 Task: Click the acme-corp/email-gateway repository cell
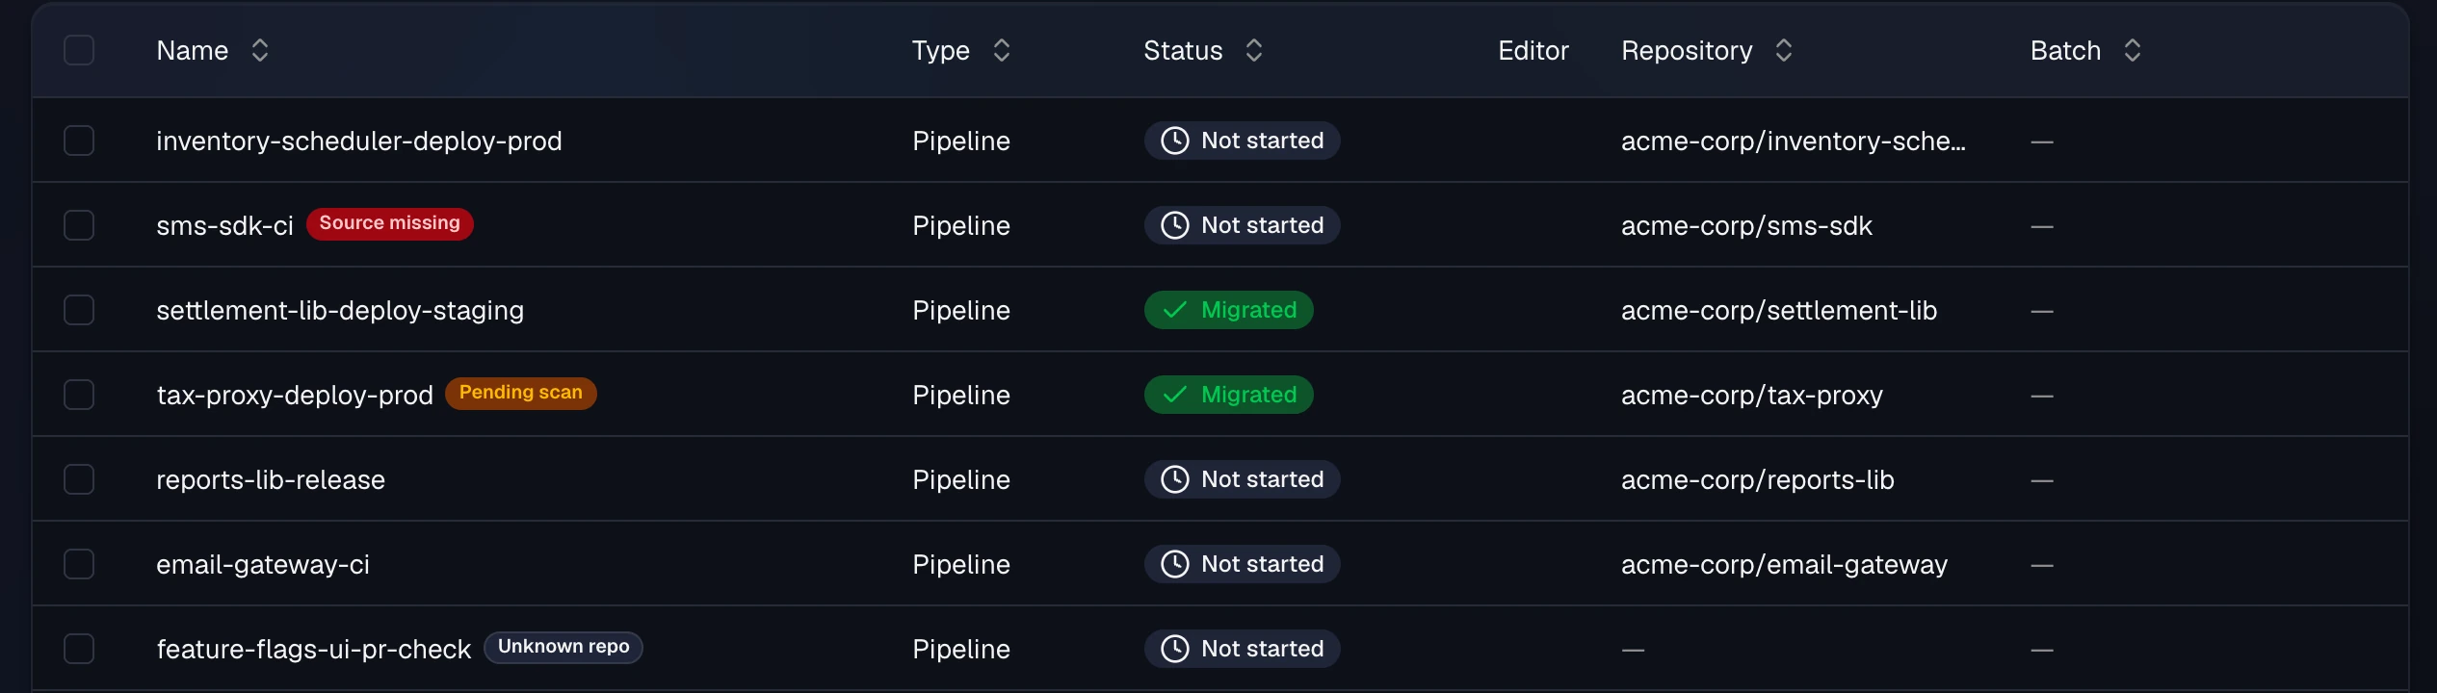(1784, 565)
